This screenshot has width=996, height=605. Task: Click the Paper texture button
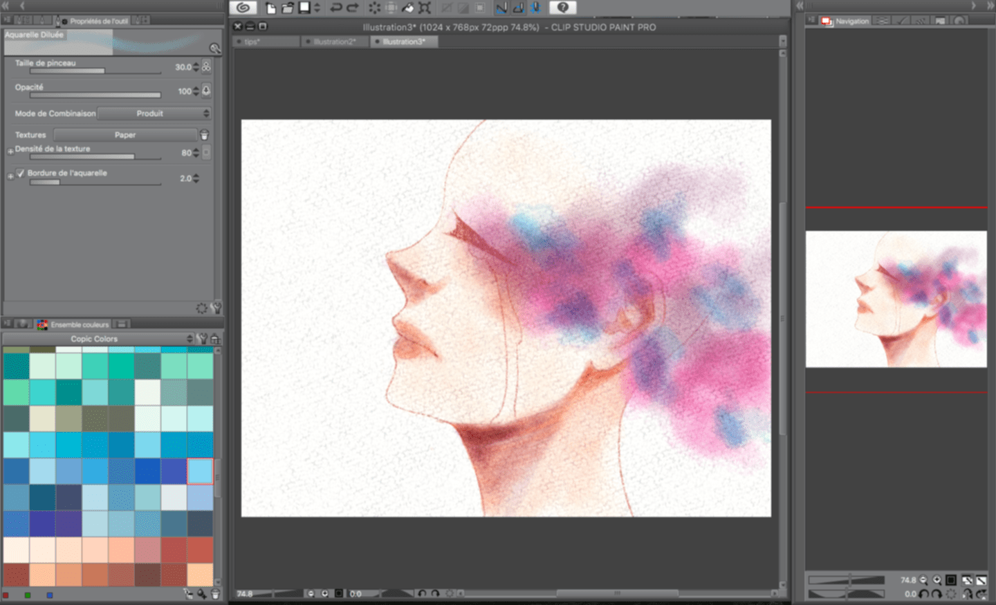(125, 135)
